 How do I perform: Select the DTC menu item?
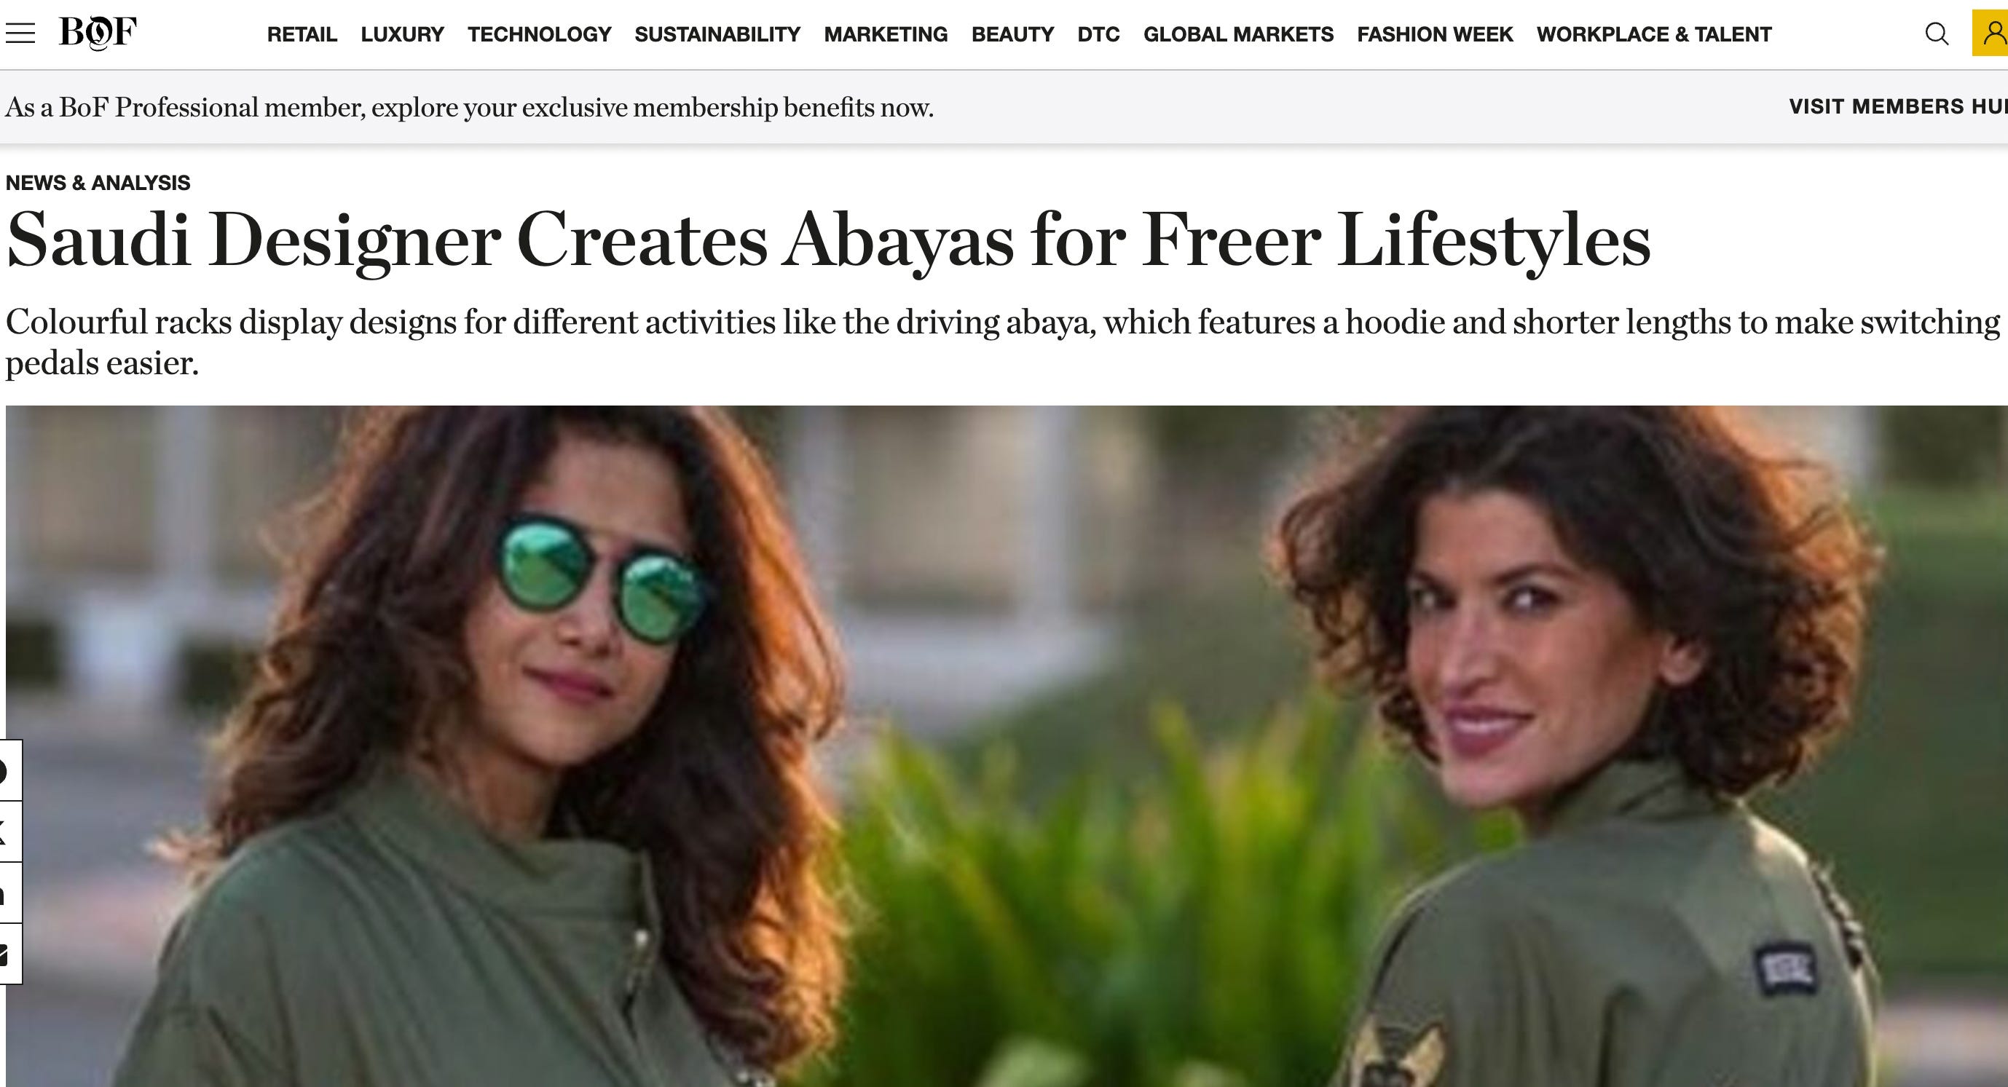coord(1098,34)
